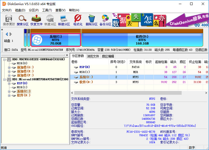Click the 标识 column header
This screenshot has height=150, width=209.
pyautogui.click(x=149, y=62)
